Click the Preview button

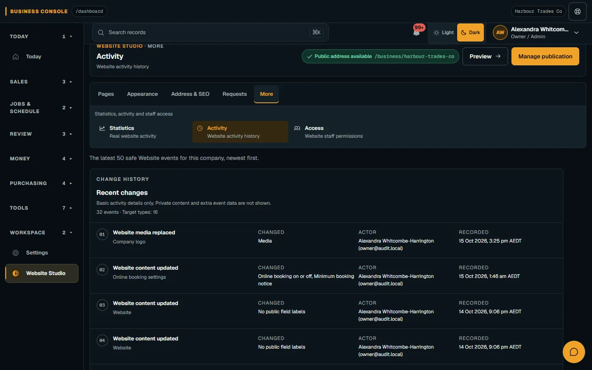pyautogui.click(x=485, y=56)
